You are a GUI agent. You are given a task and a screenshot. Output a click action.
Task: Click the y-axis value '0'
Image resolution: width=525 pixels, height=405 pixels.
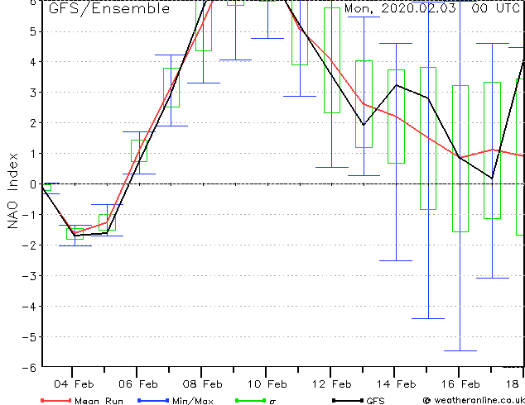[x=32, y=184]
